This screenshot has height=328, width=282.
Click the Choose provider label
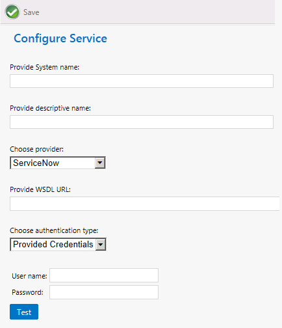pos(36,149)
